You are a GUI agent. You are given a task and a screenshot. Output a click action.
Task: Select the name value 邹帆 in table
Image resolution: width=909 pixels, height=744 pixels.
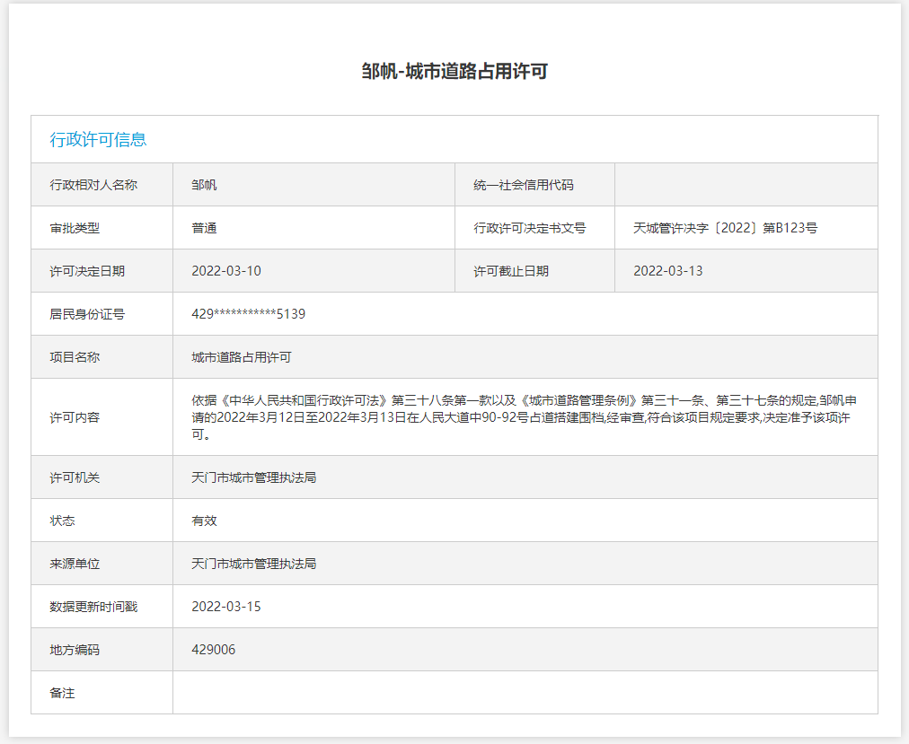(204, 185)
